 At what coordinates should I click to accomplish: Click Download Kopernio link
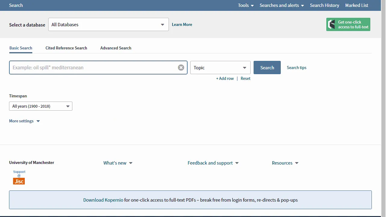pos(103,200)
